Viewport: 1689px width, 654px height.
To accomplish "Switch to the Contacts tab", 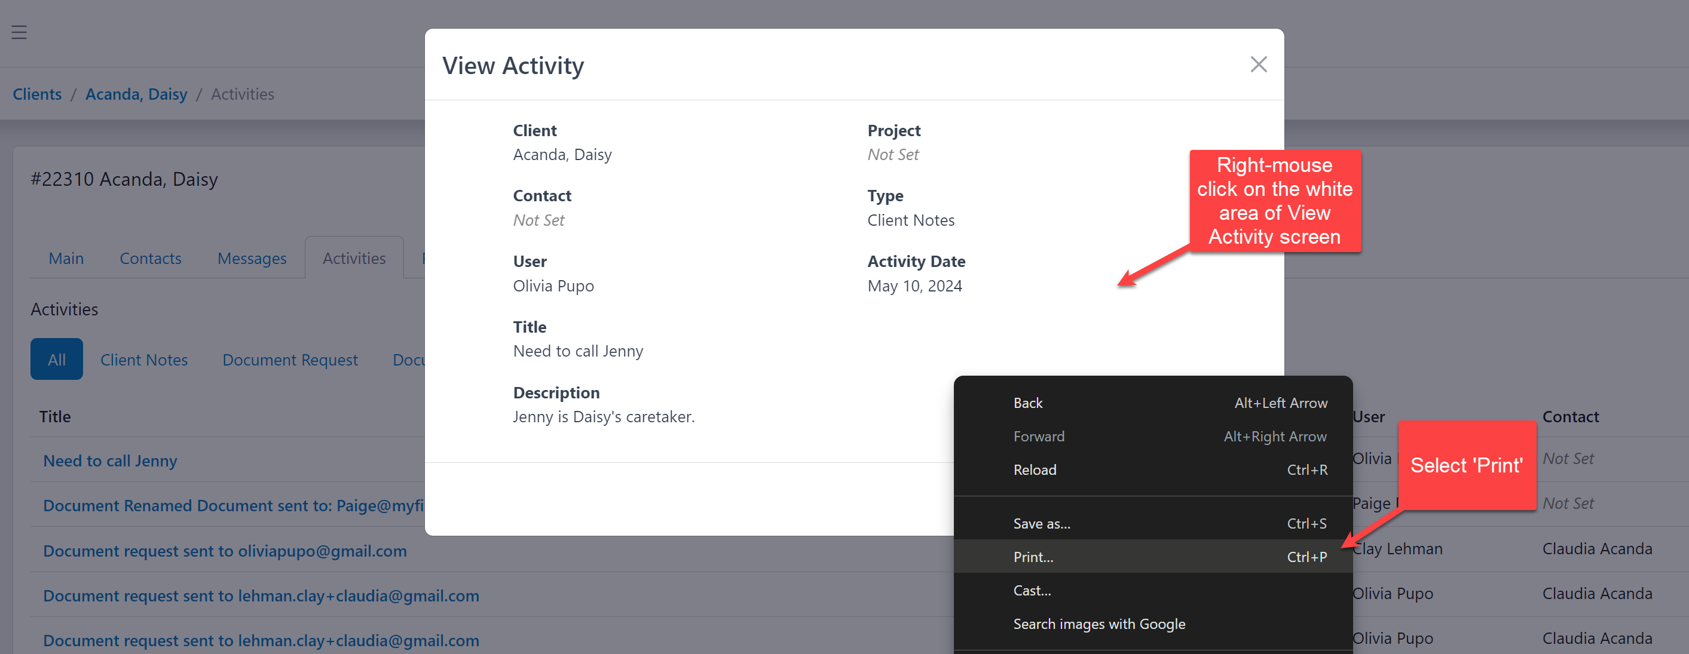I will (150, 258).
